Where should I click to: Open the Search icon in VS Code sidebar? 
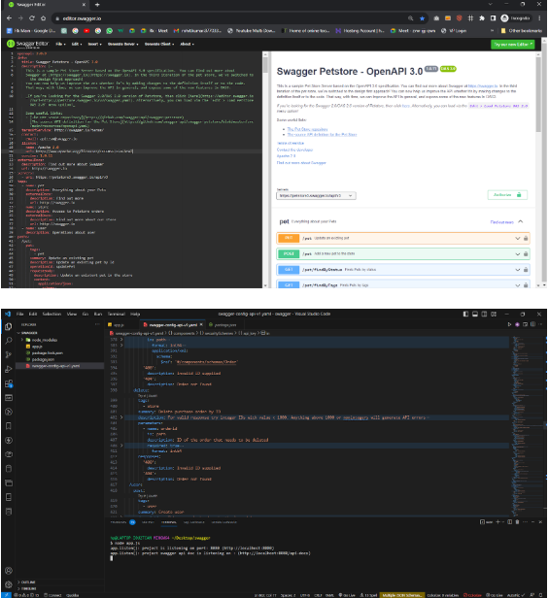[x=8, y=341]
